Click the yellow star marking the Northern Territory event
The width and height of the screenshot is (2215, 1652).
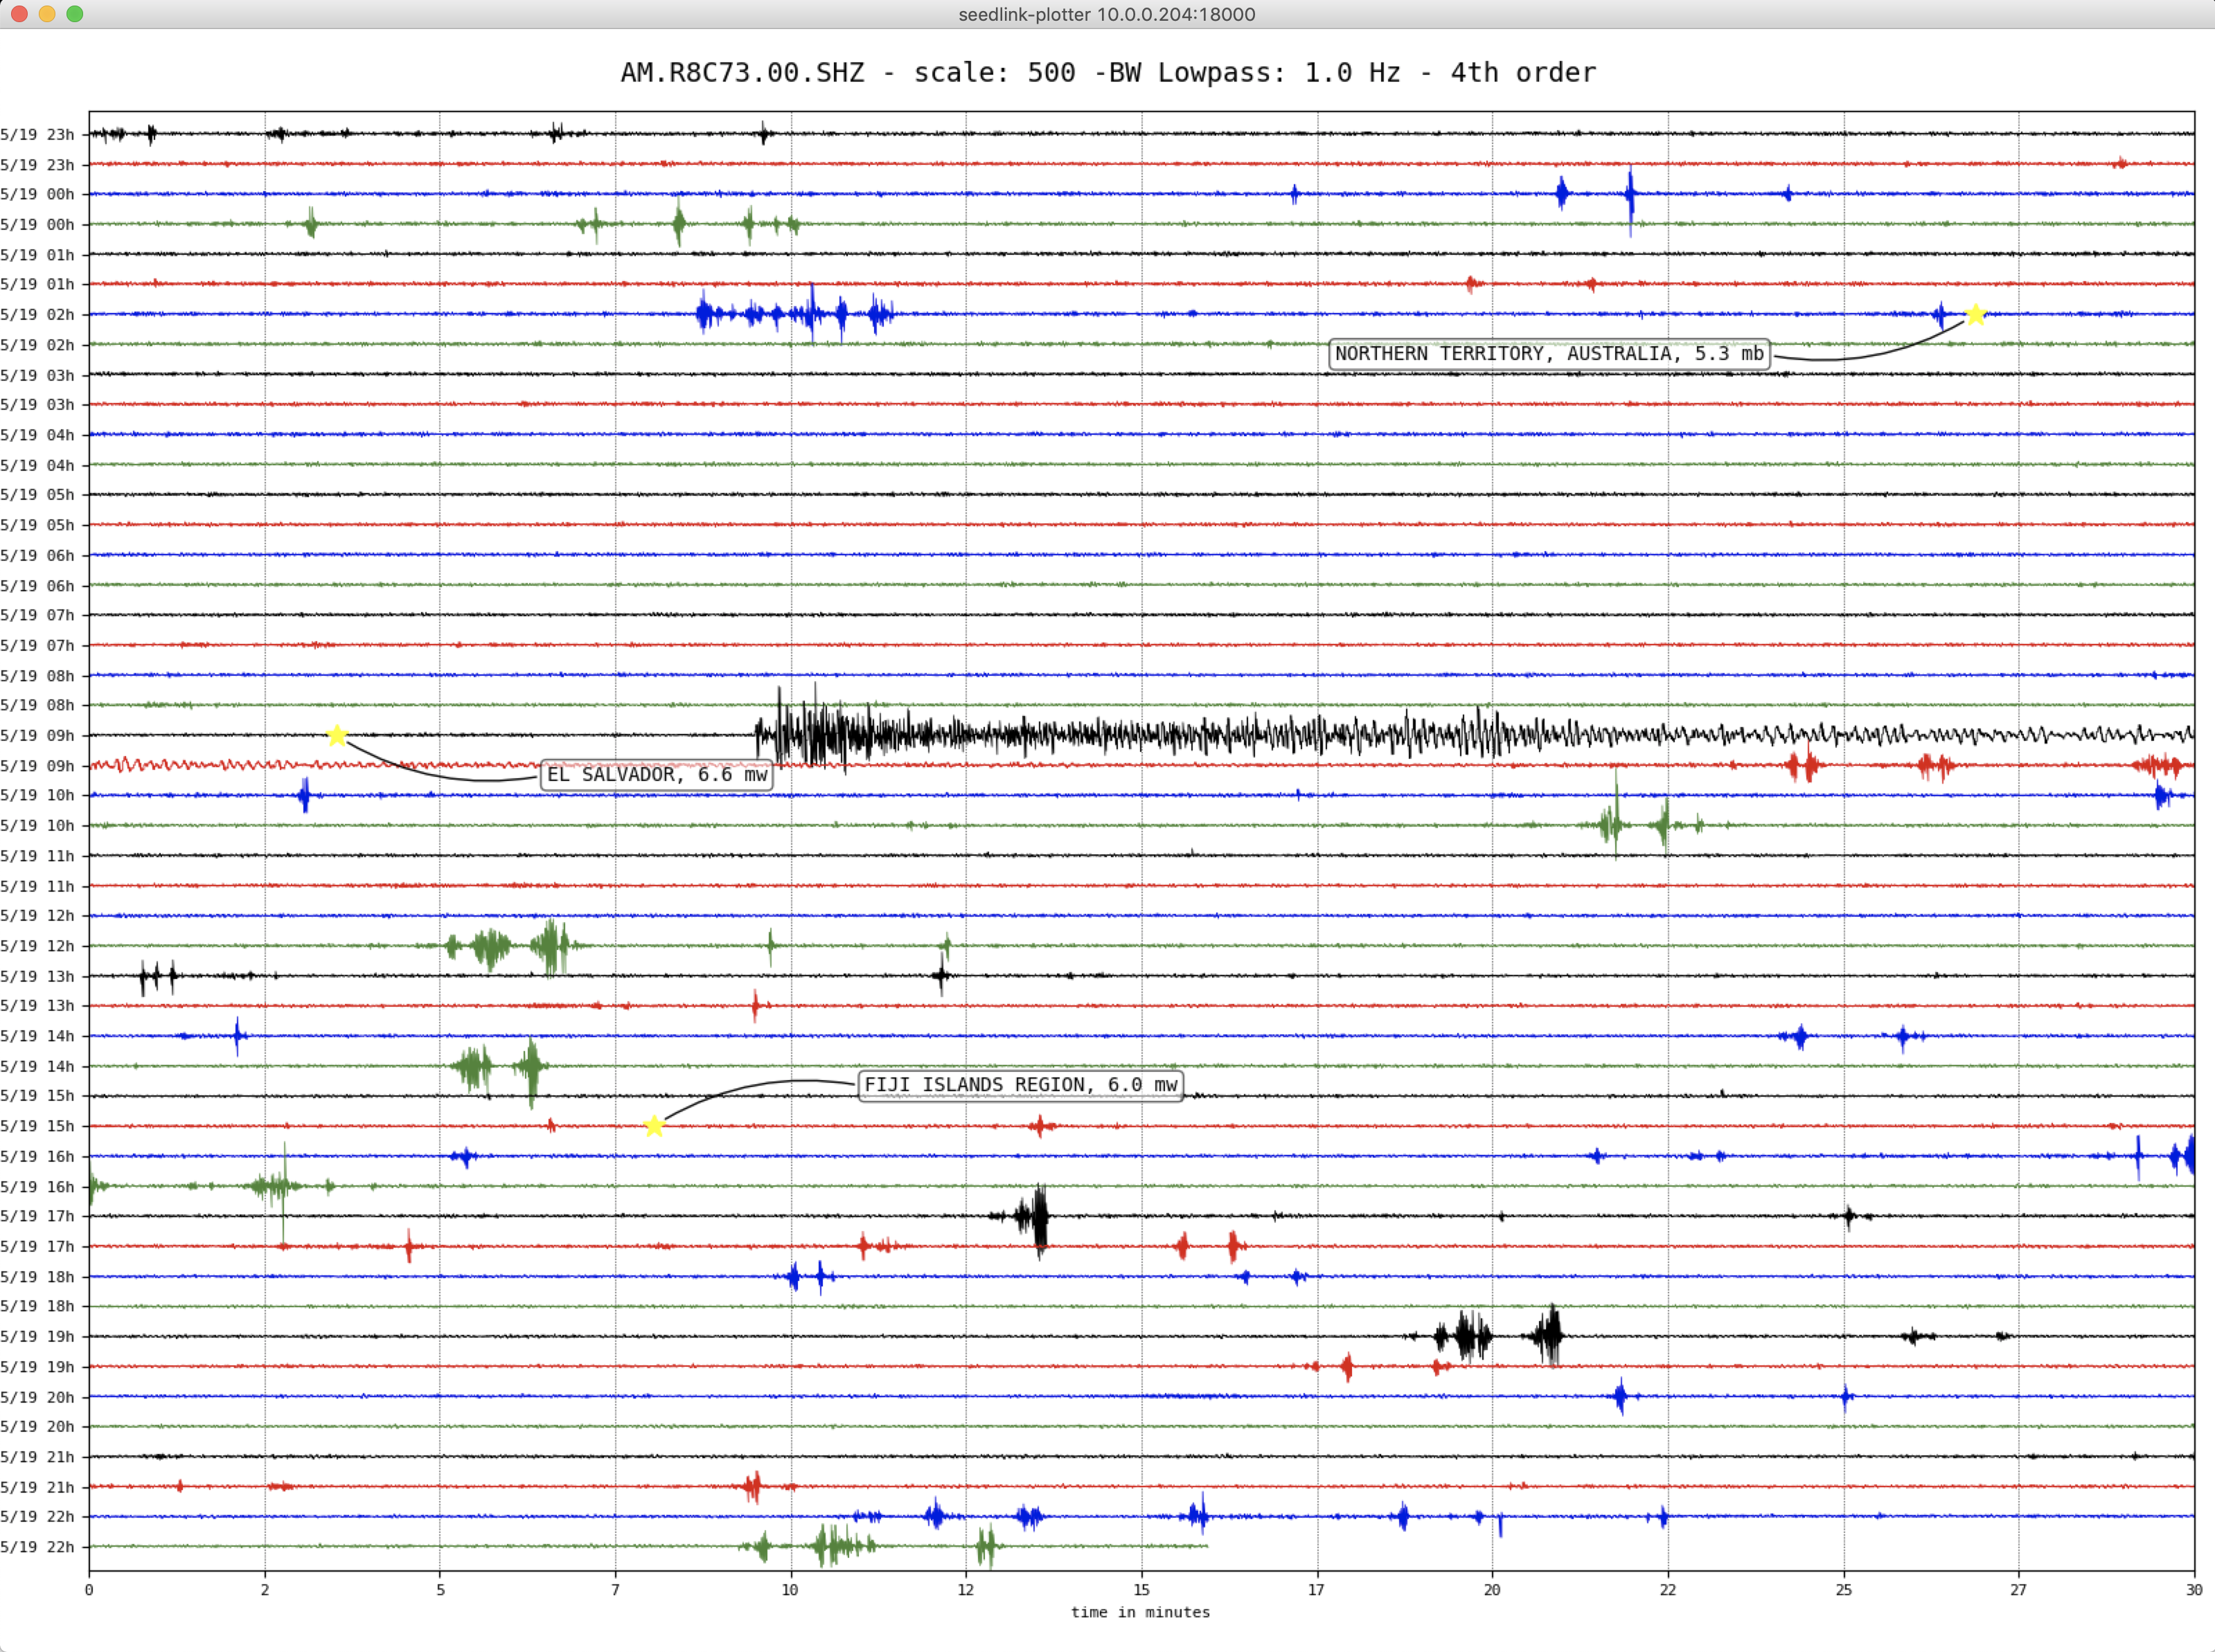tap(1975, 315)
